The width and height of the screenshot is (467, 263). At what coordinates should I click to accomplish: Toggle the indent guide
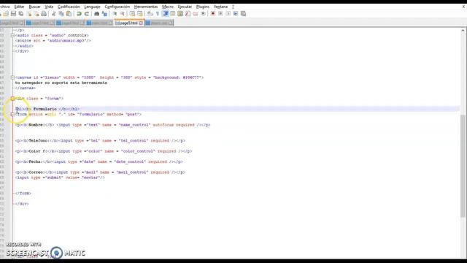tap(166, 14)
